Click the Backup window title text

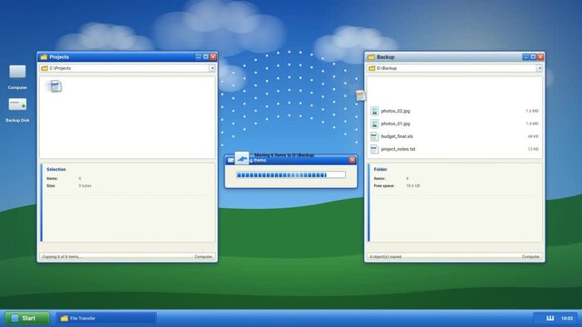[x=385, y=57]
